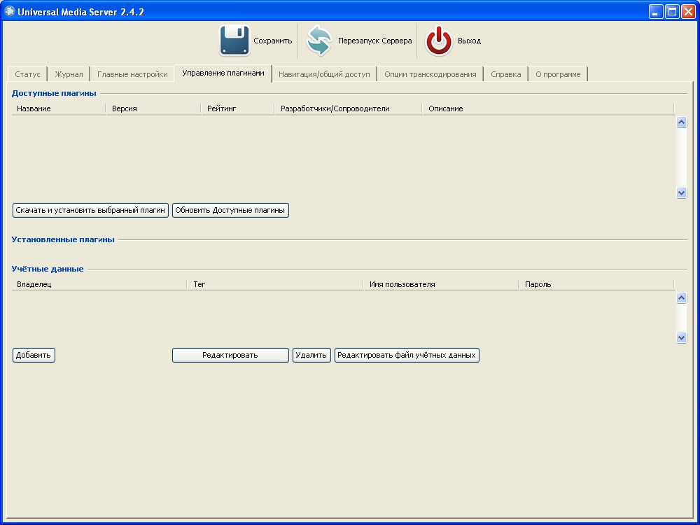Maximize the Universal Media Server window
The image size is (700, 525).
click(x=671, y=12)
